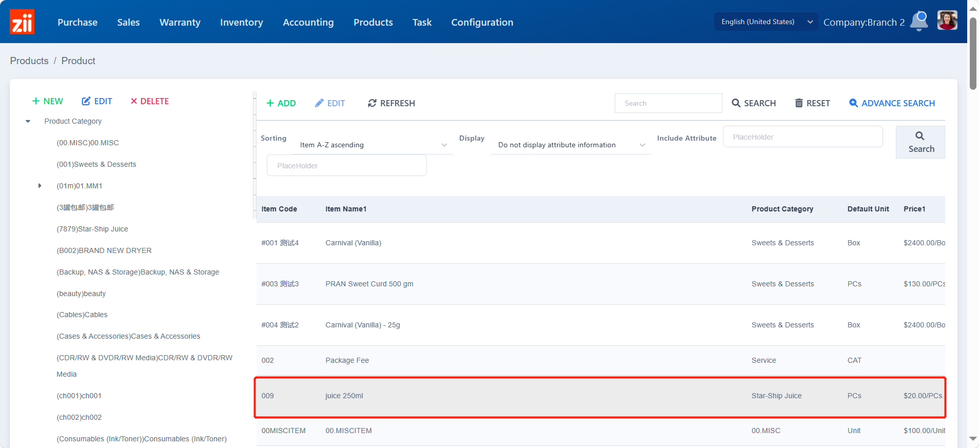Click the RESET trash icon button
This screenshot has height=448, width=979.
pos(799,103)
